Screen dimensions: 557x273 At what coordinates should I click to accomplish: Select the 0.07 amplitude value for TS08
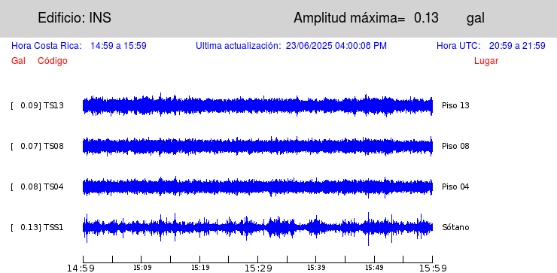[30, 146]
